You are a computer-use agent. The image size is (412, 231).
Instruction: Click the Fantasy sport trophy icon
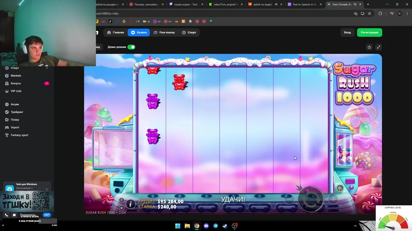(7, 135)
